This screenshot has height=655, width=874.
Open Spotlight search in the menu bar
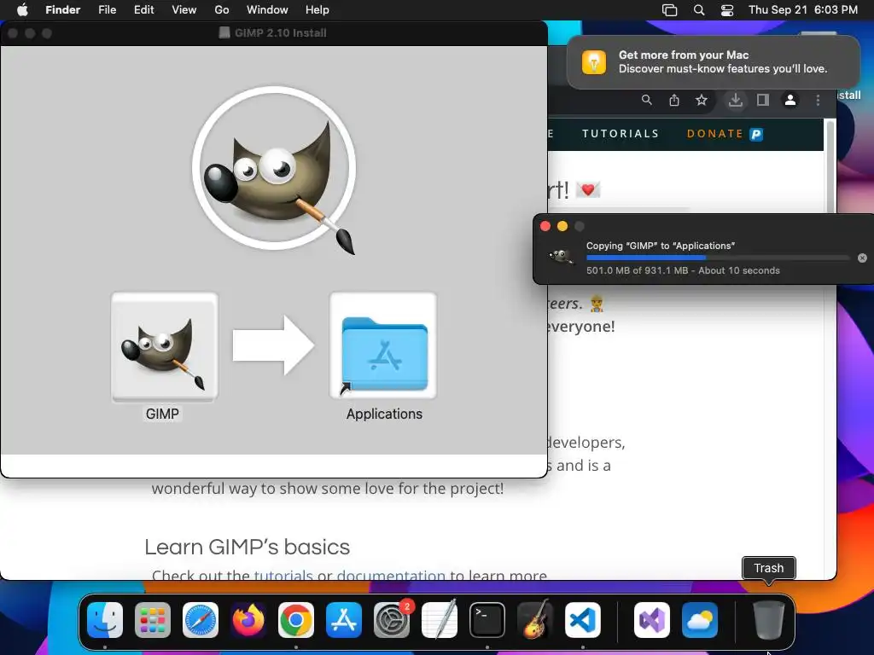click(x=699, y=10)
